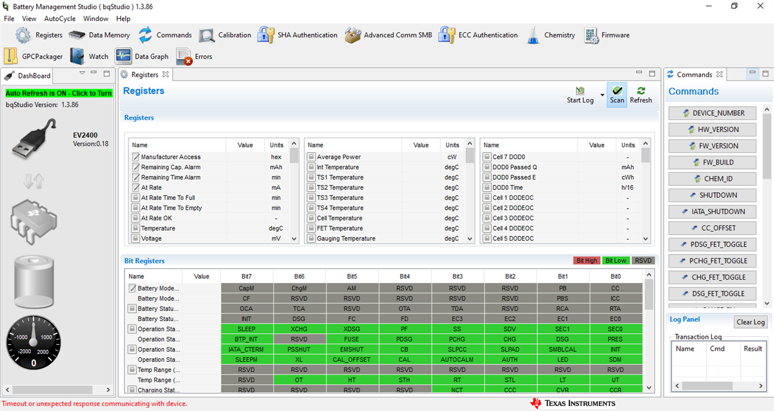Select the Remaining Cap. Alarm row
Screen dimensions: 774x411
[209, 167]
